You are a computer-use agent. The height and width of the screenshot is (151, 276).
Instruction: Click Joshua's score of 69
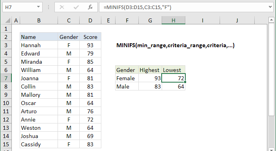click(x=90, y=136)
